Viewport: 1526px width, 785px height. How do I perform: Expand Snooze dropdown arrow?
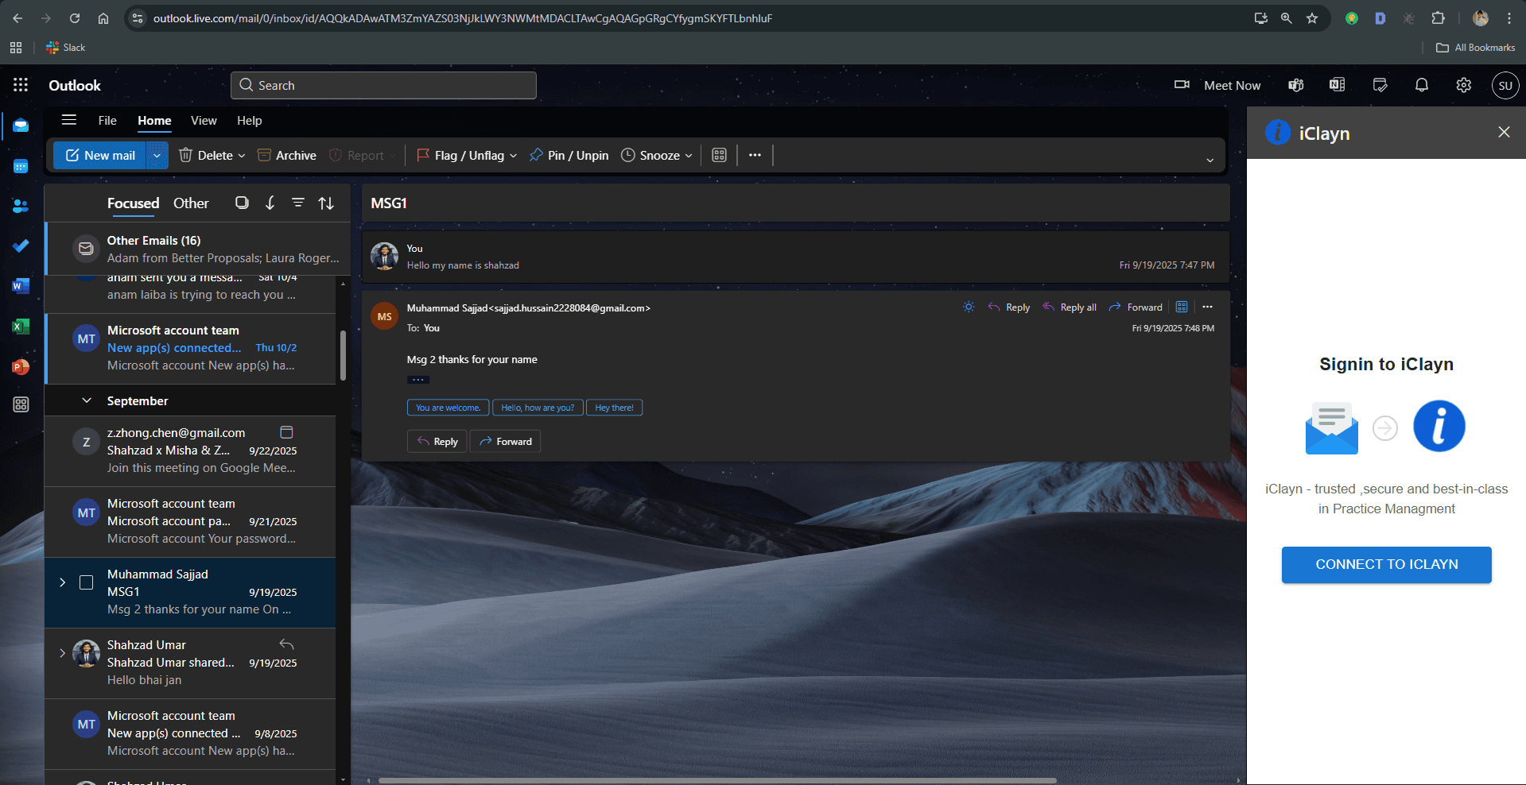click(x=689, y=156)
